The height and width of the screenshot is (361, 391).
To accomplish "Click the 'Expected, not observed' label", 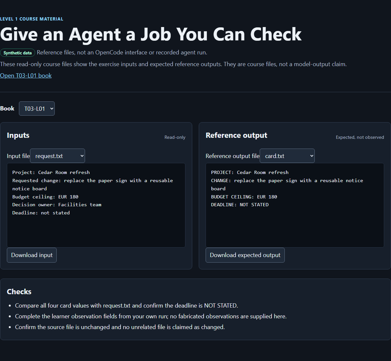I will (x=360, y=137).
